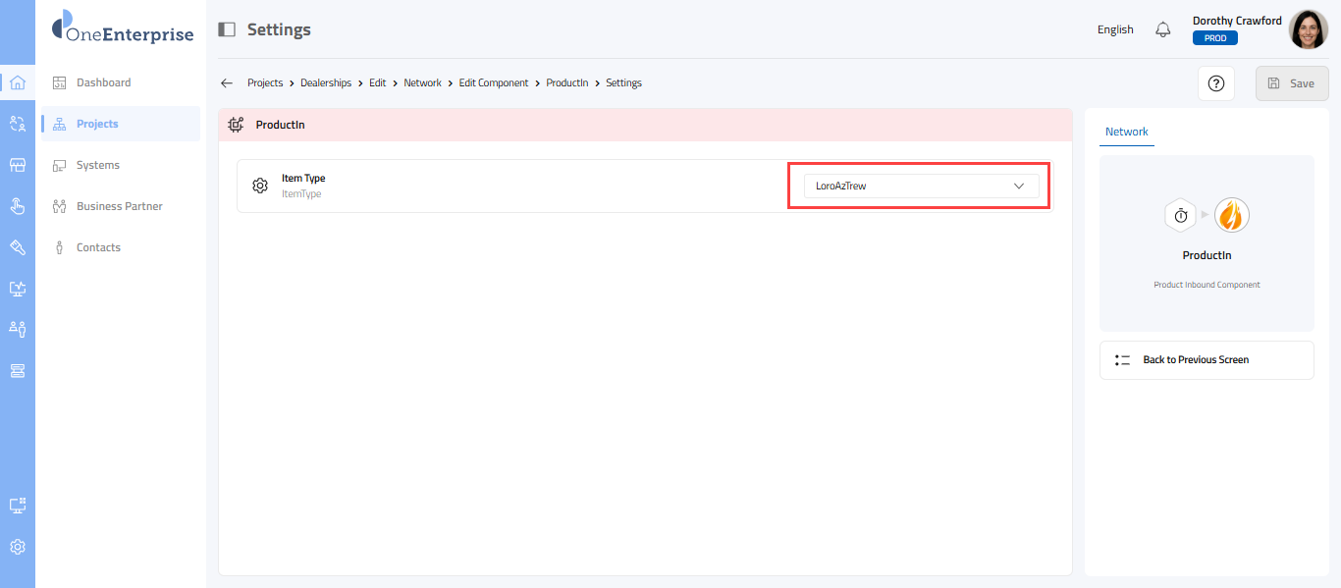
Task: Click the Save button
Action: click(x=1291, y=83)
